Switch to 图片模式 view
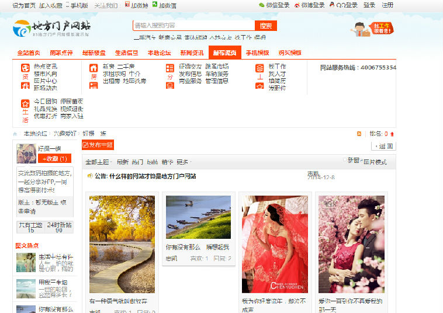The width and height of the screenshot is (443, 313). click(x=375, y=162)
